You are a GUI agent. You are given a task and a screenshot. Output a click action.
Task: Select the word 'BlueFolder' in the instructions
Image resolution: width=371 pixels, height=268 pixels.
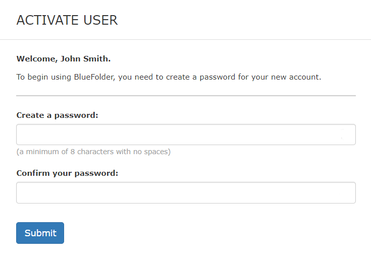94,77
